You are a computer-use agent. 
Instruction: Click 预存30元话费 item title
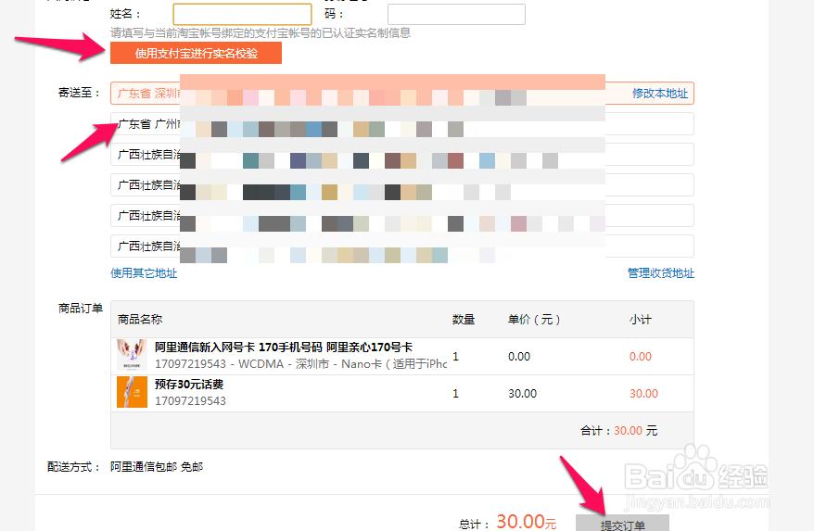(x=189, y=384)
